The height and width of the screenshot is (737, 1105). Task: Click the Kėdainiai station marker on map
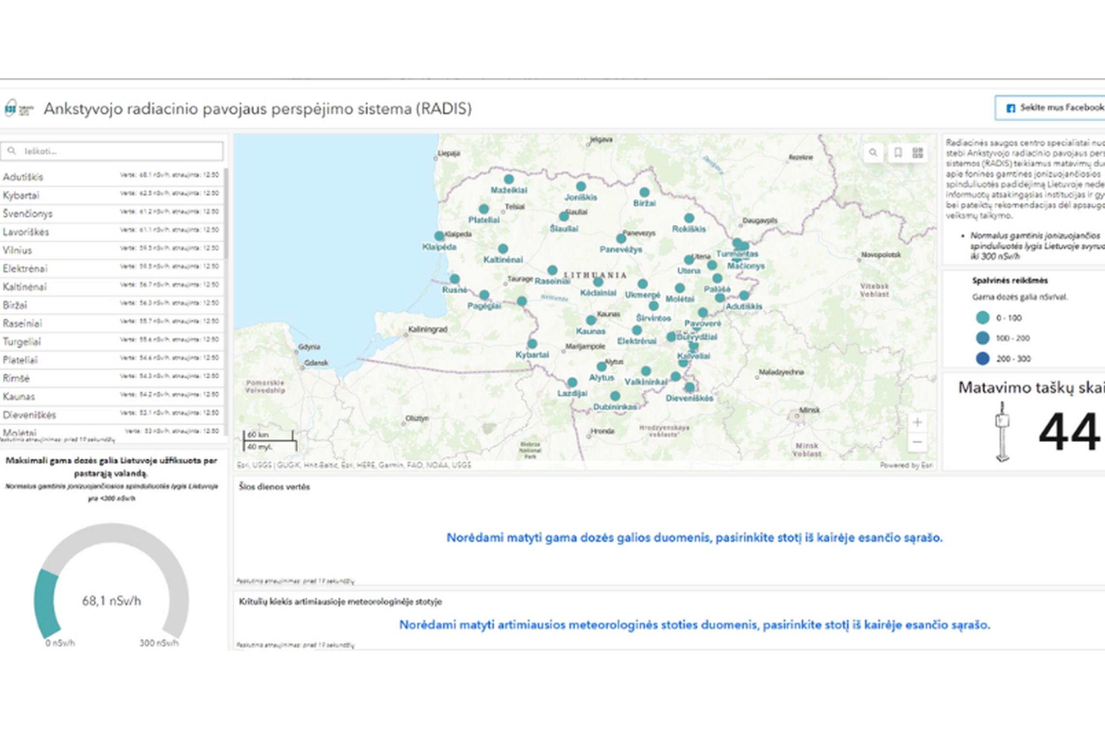[x=598, y=282]
